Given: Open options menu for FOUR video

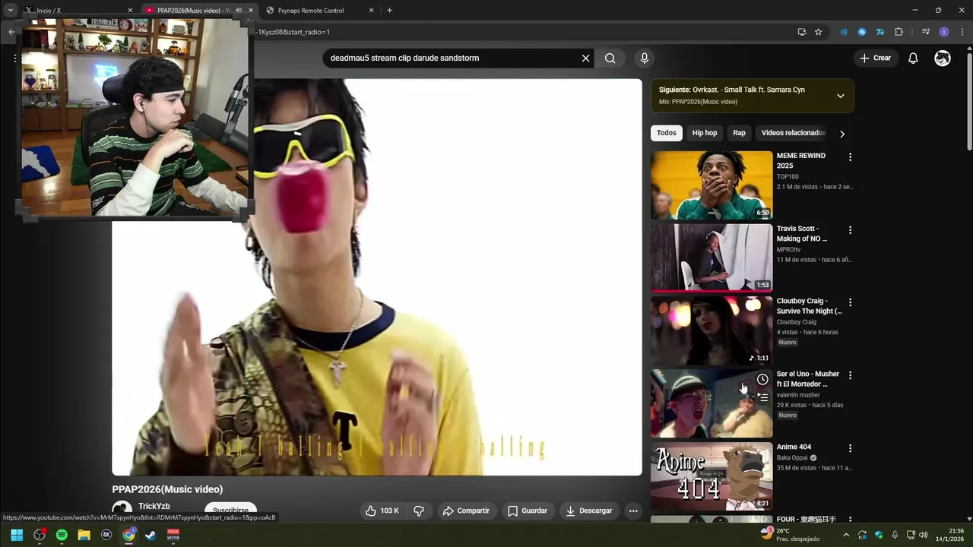Looking at the screenshot, I should pos(850,520).
